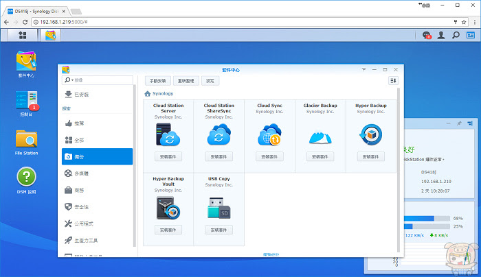The height and width of the screenshot is (277, 481).
Task: Toggle the widgets panel icon
Action: (471, 35)
